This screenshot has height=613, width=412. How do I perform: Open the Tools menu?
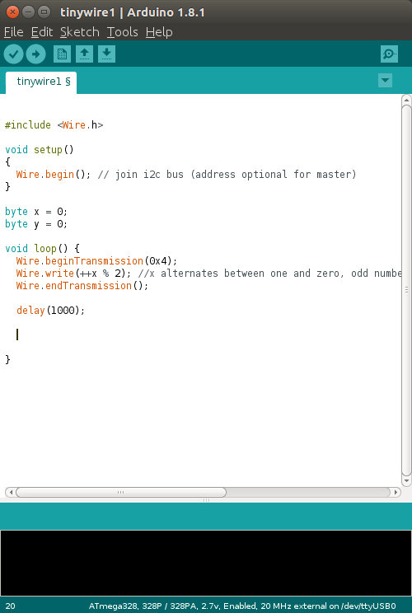point(122,32)
